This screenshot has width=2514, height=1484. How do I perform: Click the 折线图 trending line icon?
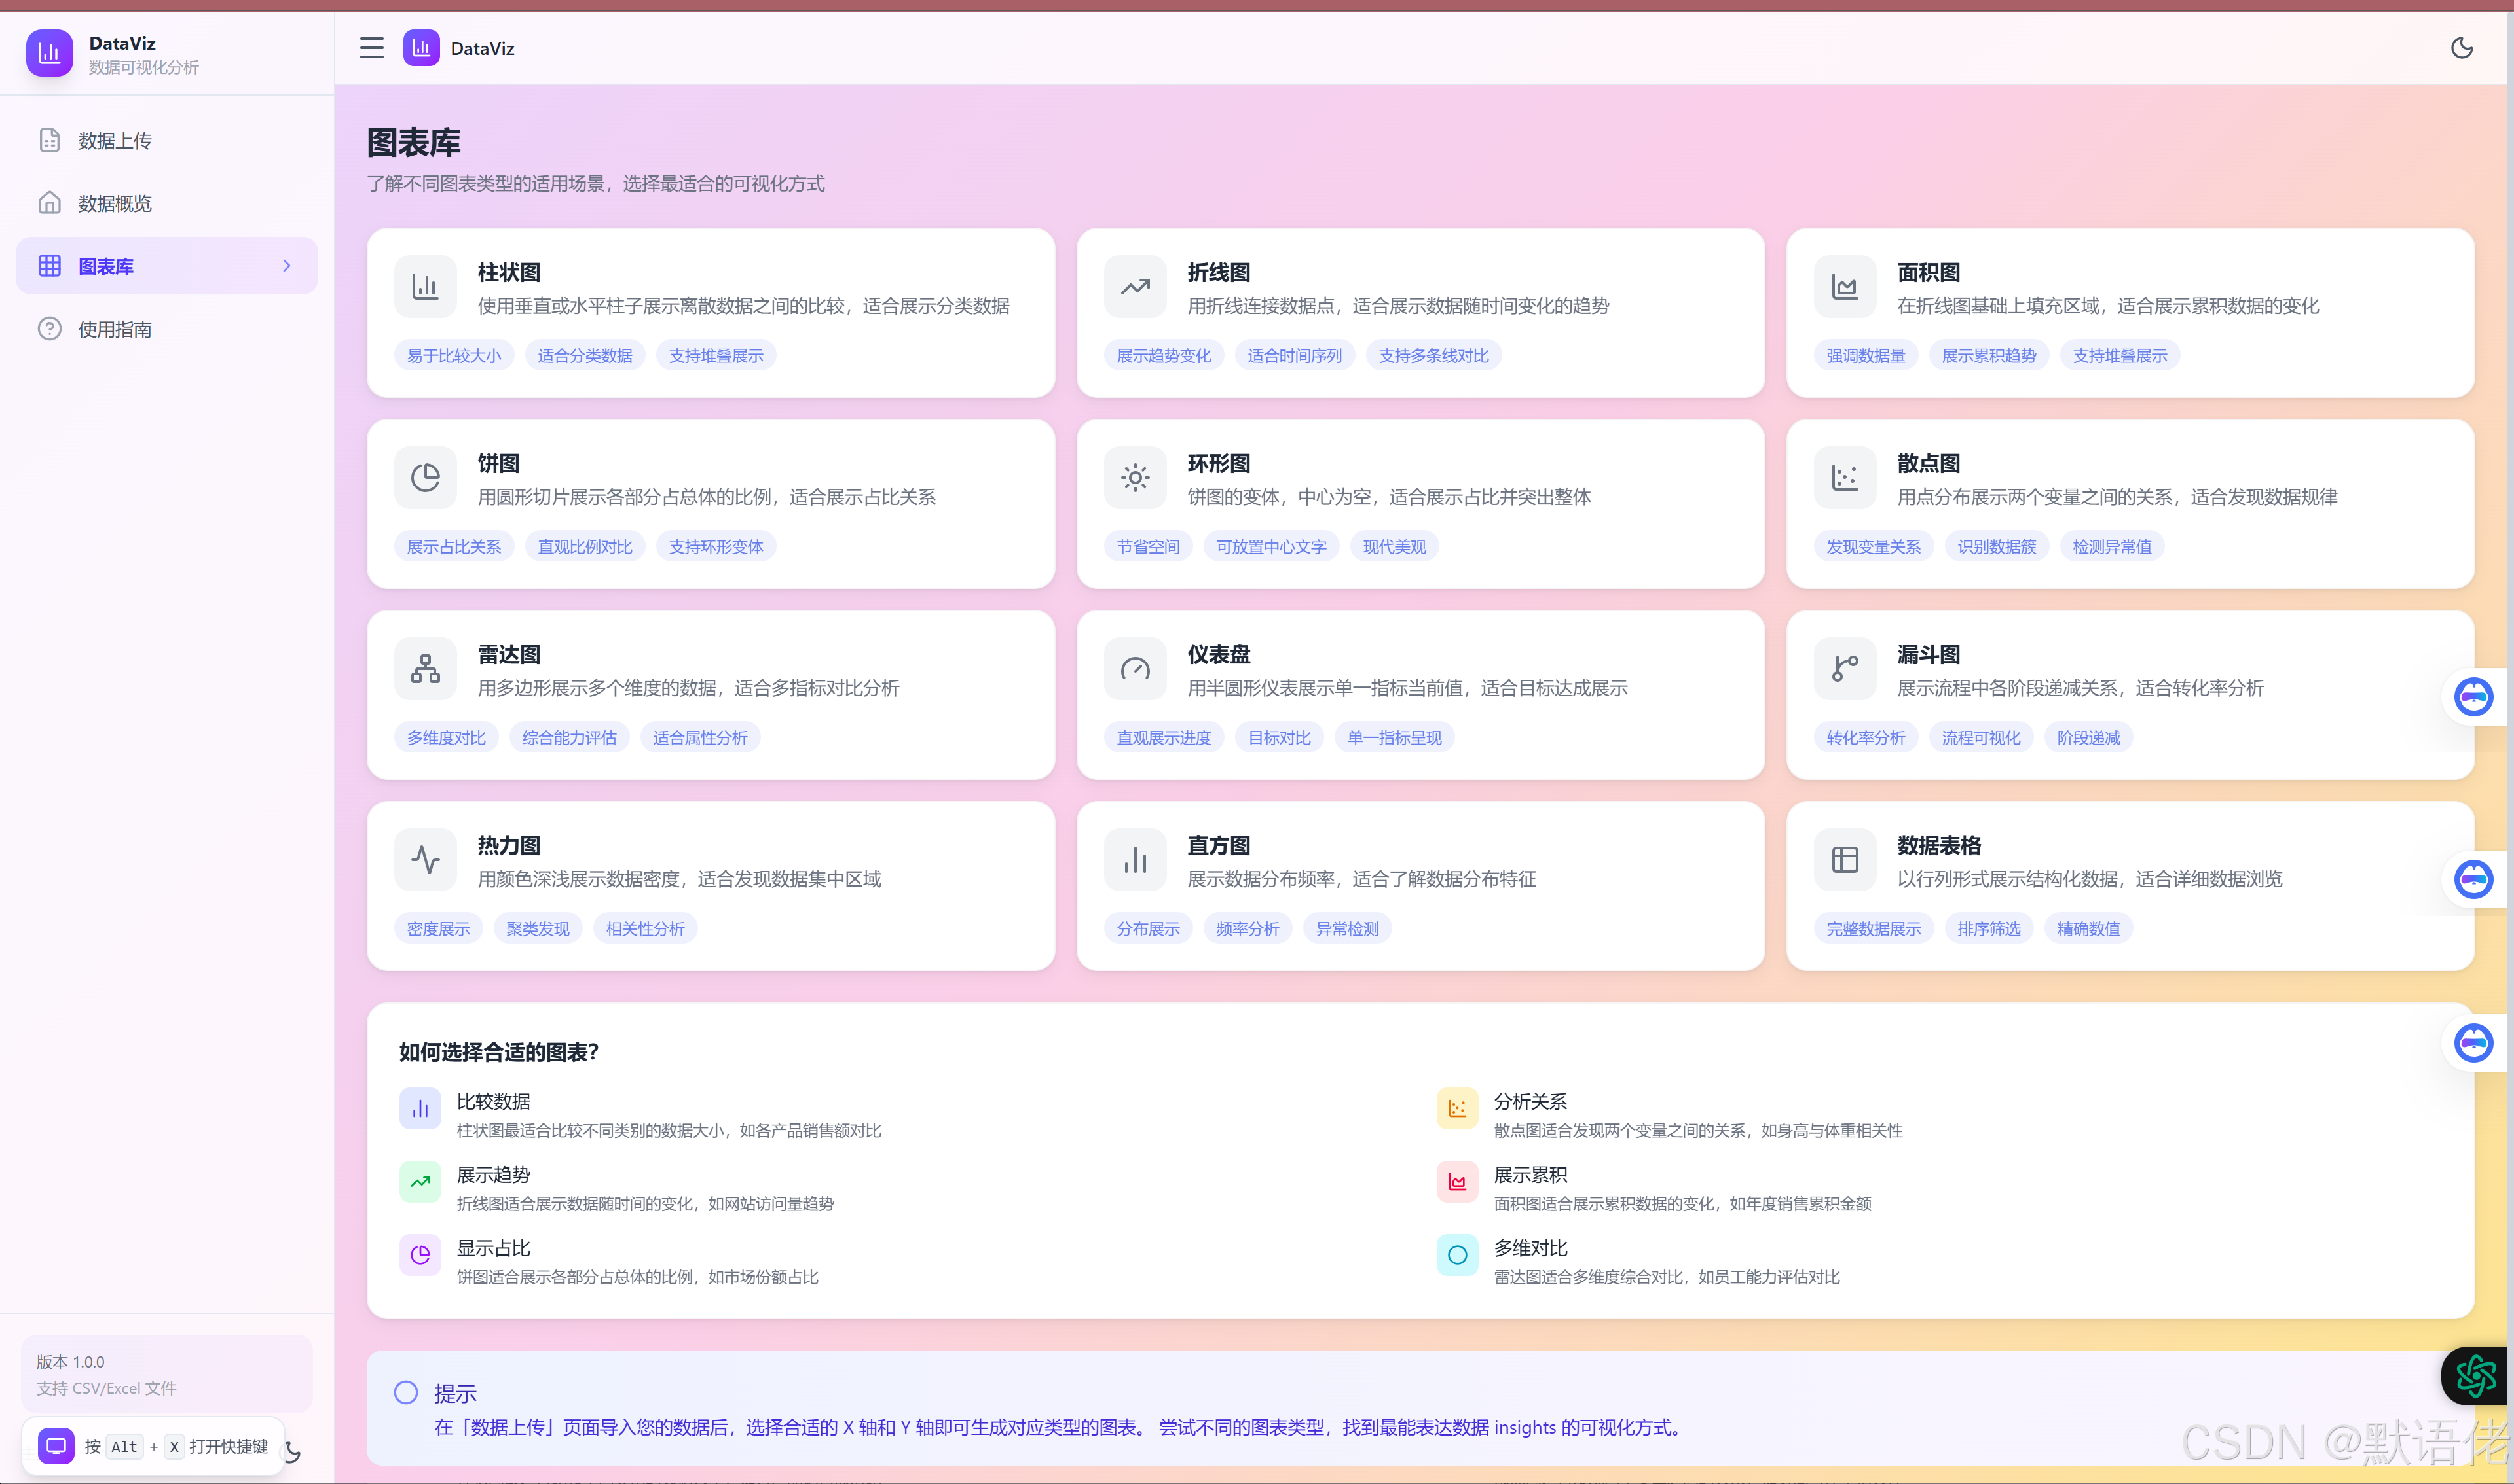pos(1135,287)
